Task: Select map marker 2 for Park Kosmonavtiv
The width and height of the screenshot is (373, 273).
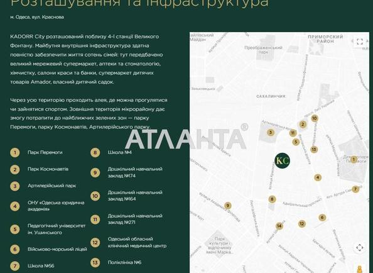Action: click(303, 124)
